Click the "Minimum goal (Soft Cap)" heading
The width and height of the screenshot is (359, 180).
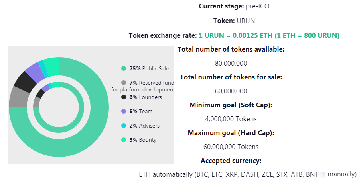[231, 105]
